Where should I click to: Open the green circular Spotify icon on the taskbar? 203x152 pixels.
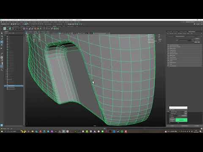[122, 131]
